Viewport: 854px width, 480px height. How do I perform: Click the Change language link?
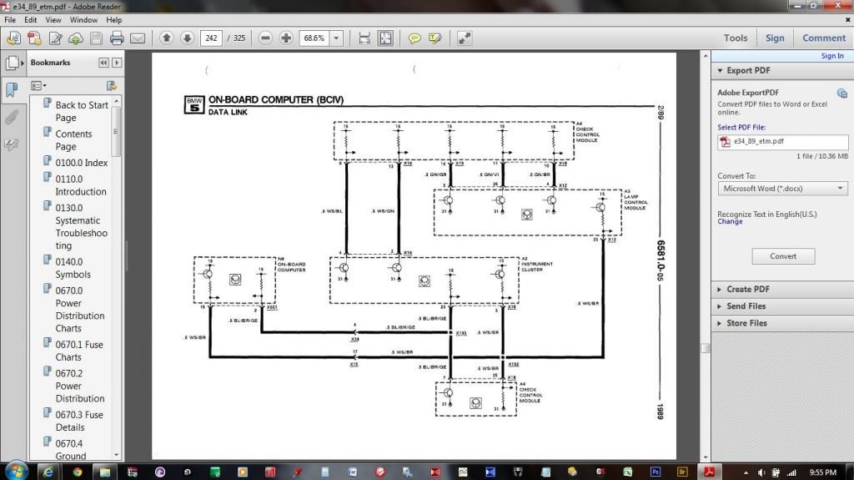(x=730, y=221)
